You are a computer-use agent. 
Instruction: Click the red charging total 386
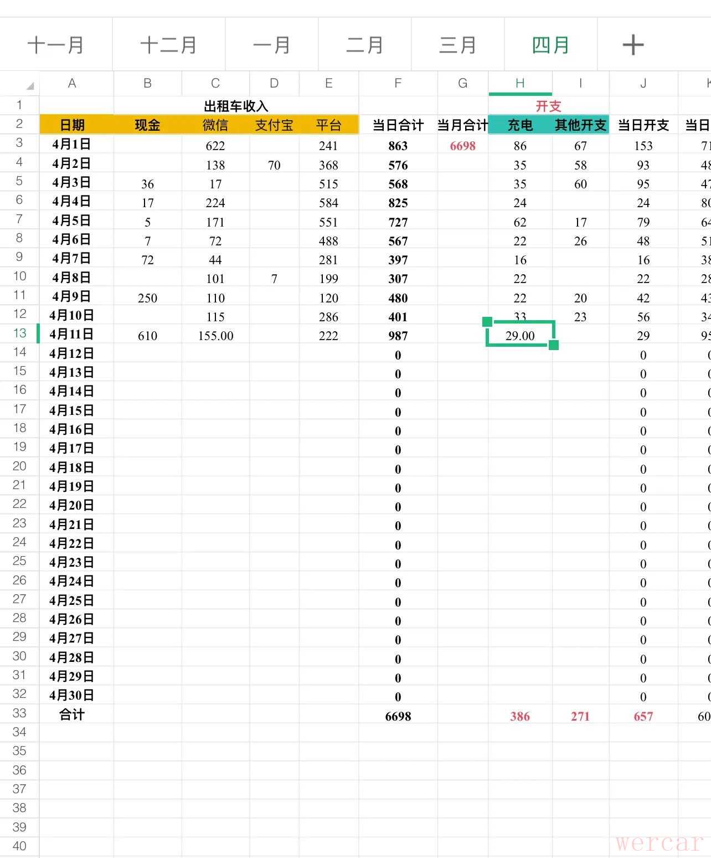[x=520, y=716]
